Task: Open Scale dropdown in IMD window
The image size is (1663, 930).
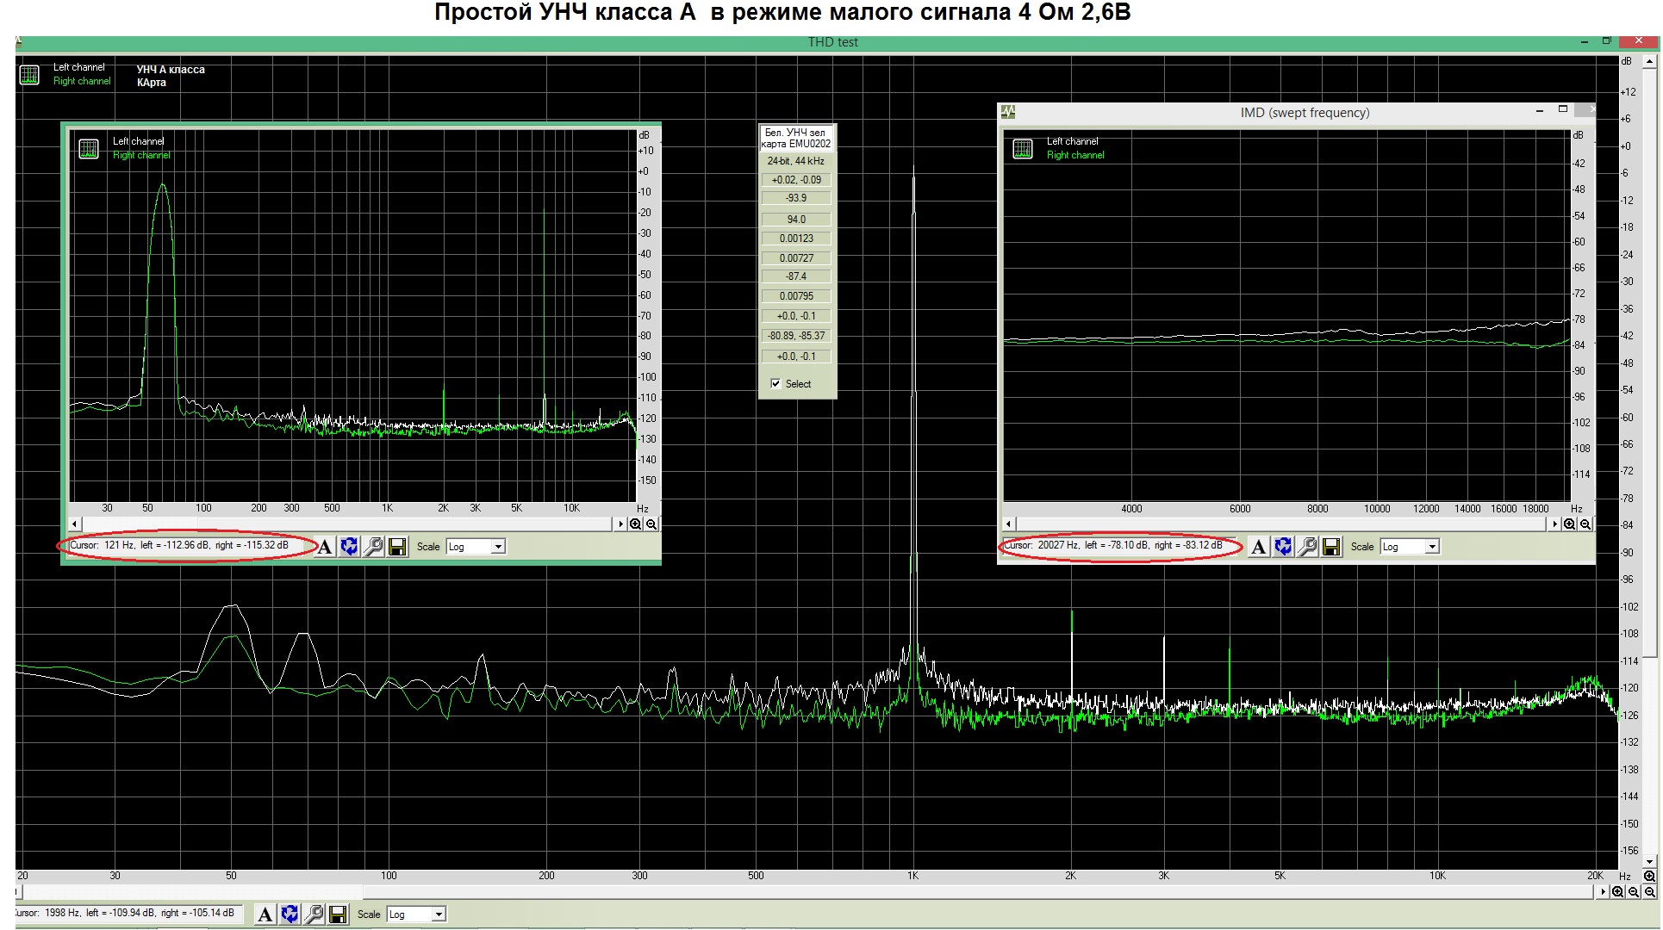Action: click(1431, 547)
